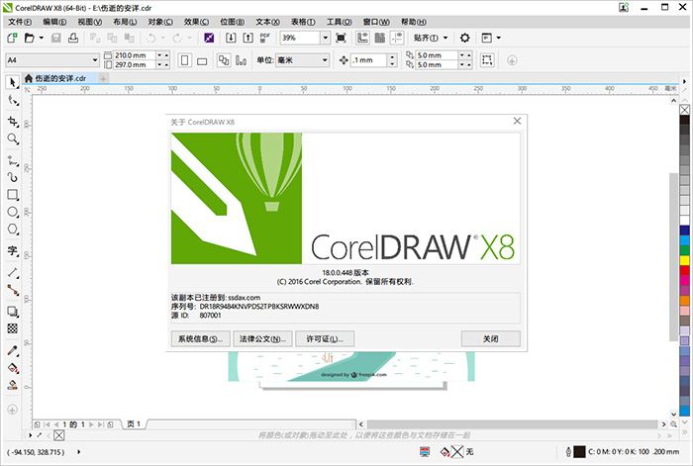
Task: Select the Pick tool
Action: point(12,82)
